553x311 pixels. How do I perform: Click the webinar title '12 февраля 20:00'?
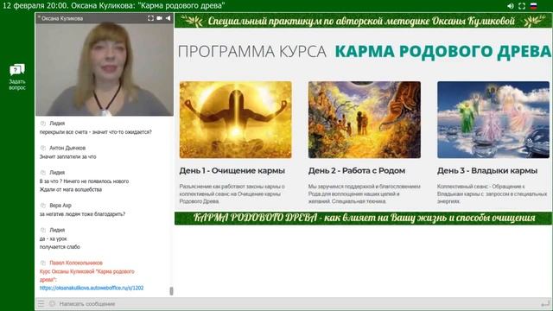(x=114, y=6)
